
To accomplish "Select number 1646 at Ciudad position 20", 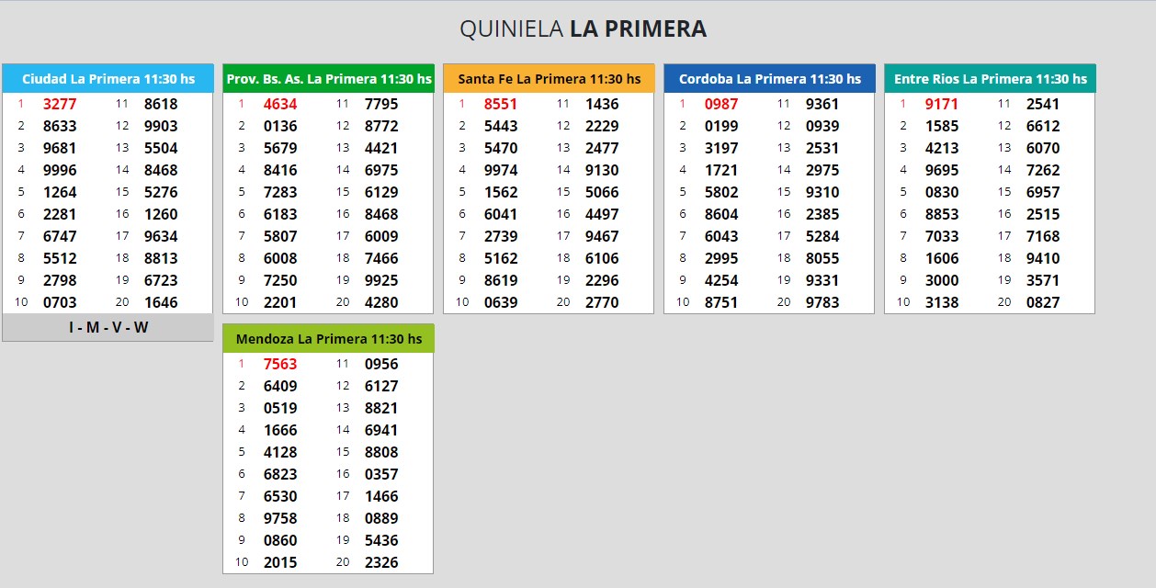I will pyautogui.click(x=161, y=302).
